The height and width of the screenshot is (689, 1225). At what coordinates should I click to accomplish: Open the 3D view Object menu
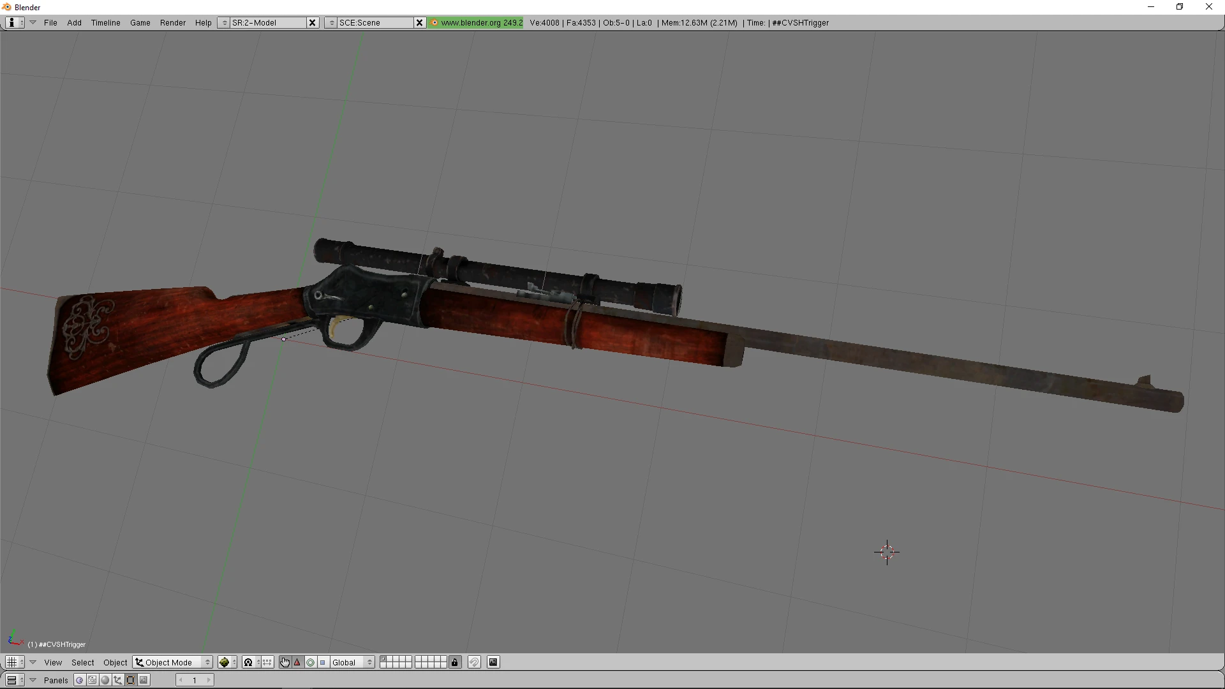[115, 662]
